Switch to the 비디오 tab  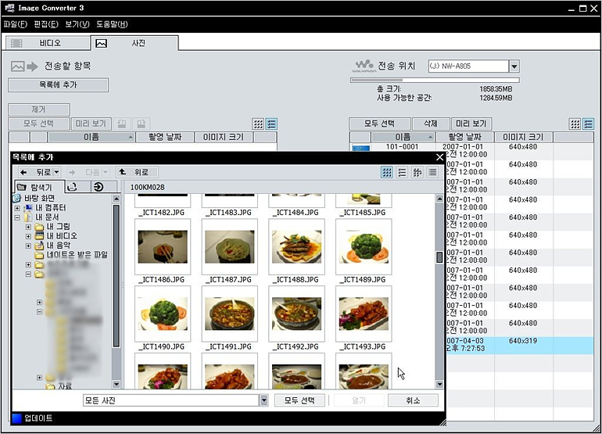coord(48,43)
